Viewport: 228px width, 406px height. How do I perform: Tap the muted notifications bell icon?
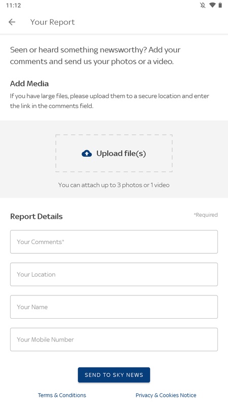[203, 5]
